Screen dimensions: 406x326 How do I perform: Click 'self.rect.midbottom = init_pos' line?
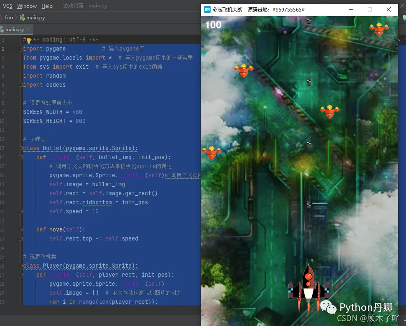99,202
